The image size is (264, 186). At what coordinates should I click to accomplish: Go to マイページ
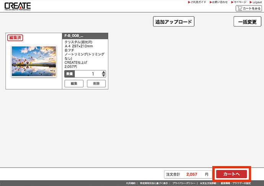click(239, 2)
